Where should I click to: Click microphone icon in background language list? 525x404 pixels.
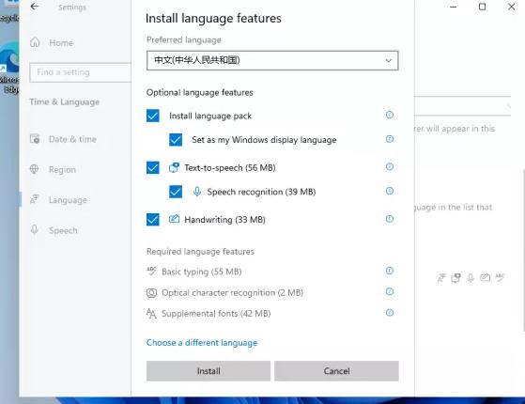pyautogui.click(x=471, y=278)
